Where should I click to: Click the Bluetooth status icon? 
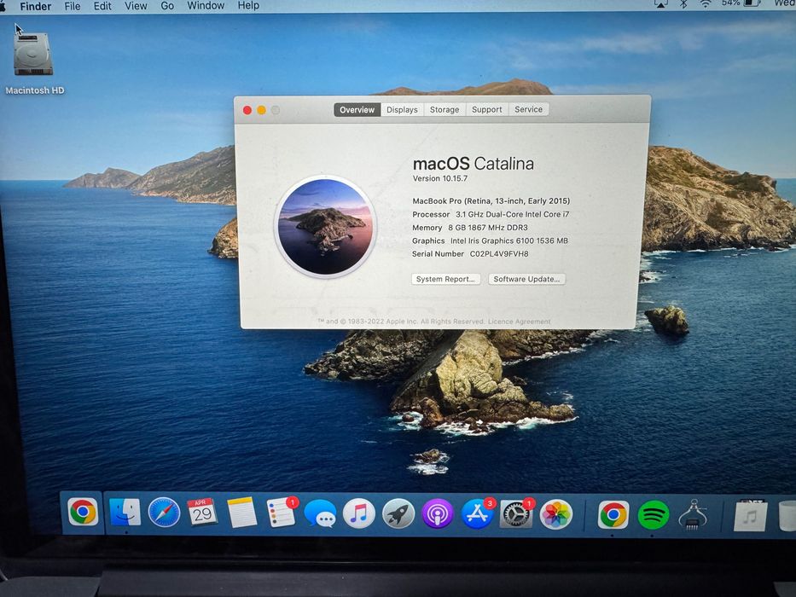point(683,4)
